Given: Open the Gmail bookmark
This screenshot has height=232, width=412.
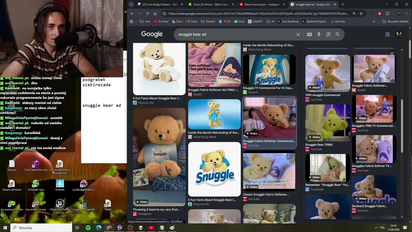Looking at the screenshot, I should 192,22.
